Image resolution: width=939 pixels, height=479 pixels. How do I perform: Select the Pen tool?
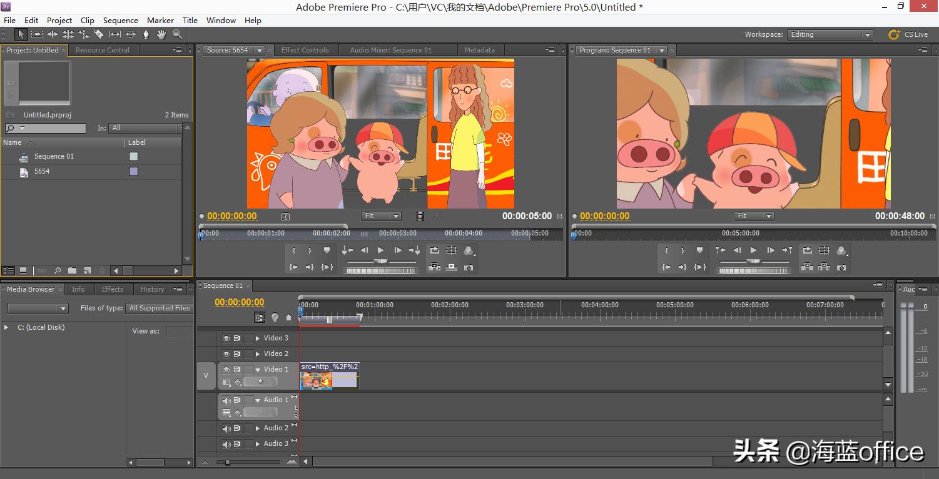click(146, 34)
